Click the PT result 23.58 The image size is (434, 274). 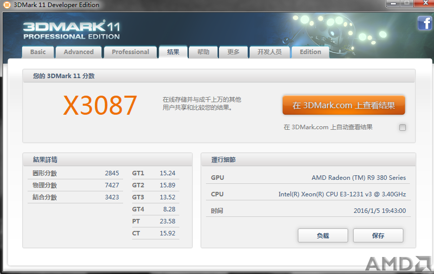(167, 221)
